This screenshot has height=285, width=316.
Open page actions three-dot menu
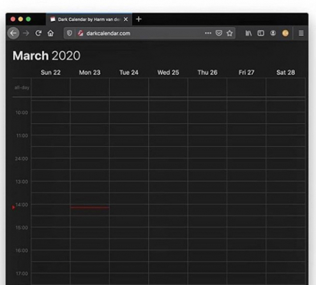tap(208, 33)
